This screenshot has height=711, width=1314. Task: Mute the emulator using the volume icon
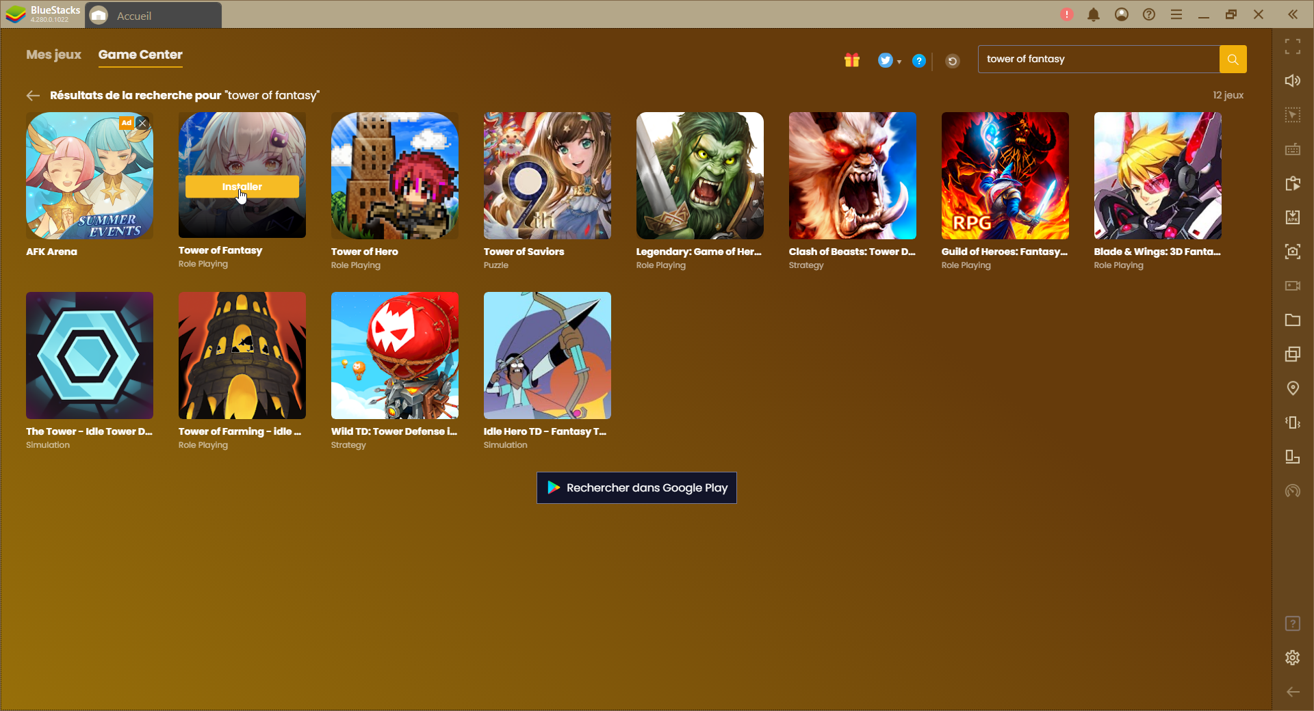[1293, 80]
